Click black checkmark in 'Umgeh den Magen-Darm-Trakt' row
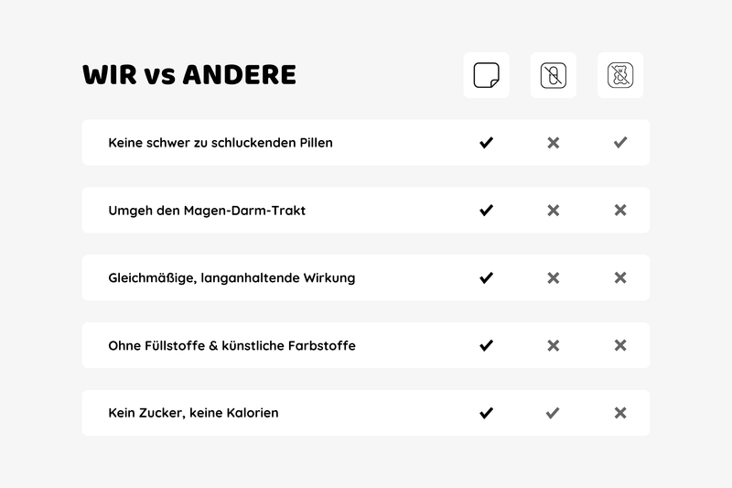The width and height of the screenshot is (732, 488). [x=486, y=211]
